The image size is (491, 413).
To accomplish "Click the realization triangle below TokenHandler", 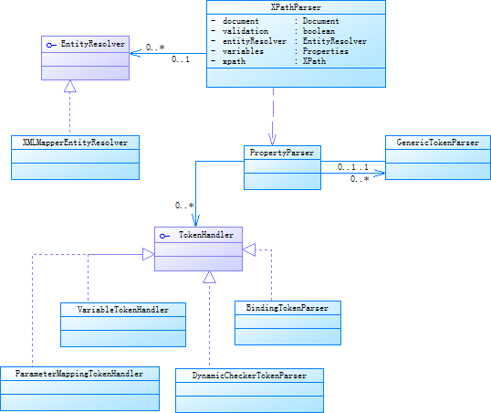I will coord(209,277).
